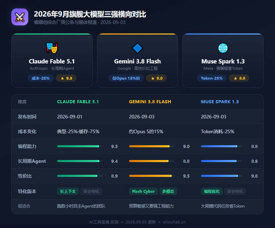Click the theater masks icon for Claude Fable 5.1
Viewport: 275px width, 228px height.
[x=52, y=48]
